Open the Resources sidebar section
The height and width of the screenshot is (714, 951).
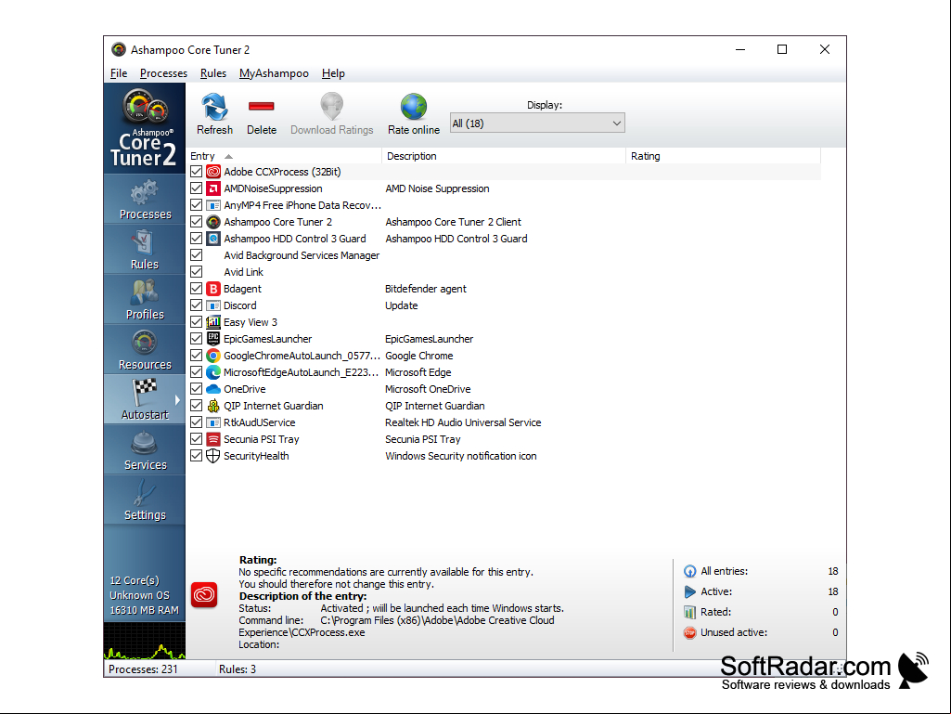(145, 350)
